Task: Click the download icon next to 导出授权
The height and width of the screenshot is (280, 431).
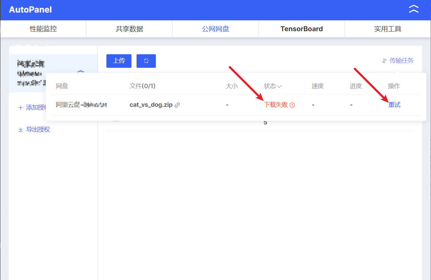Action: [x=20, y=129]
